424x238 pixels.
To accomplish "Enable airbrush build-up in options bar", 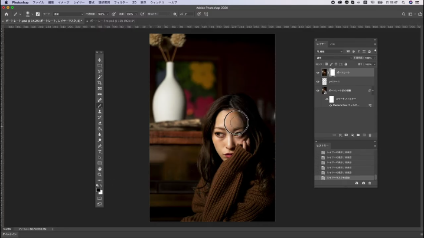I will (x=142, y=14).
